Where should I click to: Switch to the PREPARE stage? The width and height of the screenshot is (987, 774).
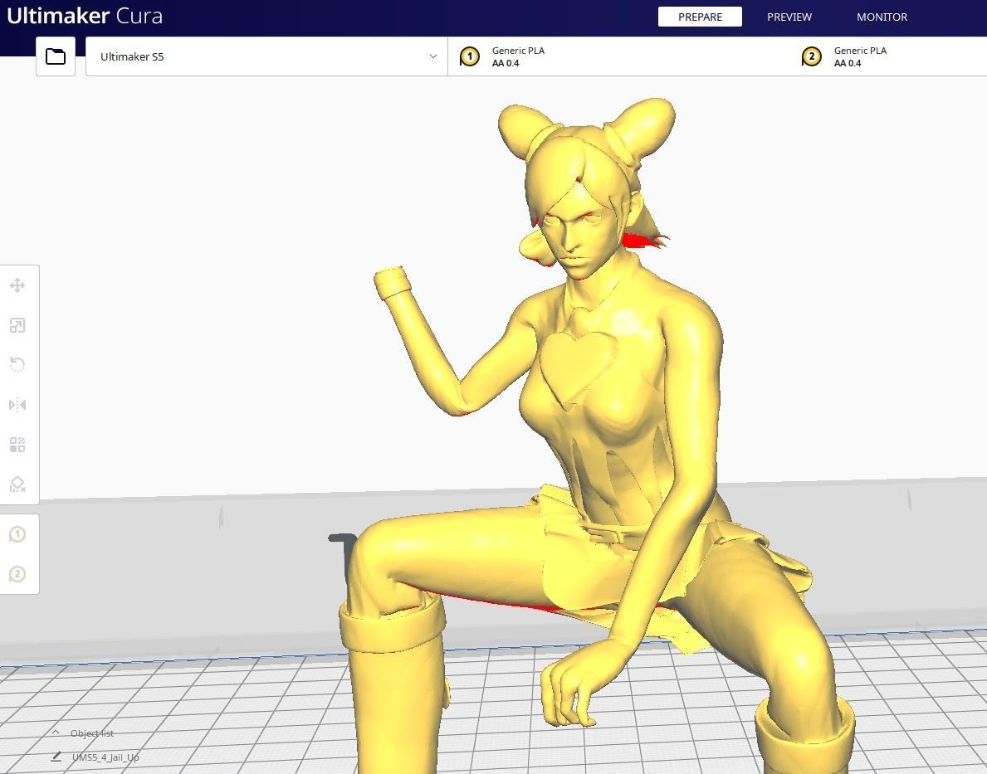700,17
